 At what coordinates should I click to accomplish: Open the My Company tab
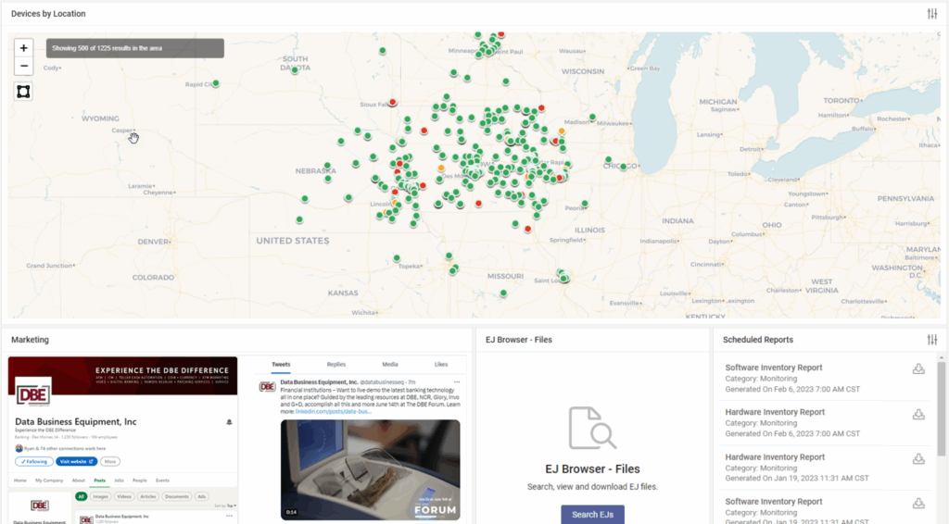pyautogui.click(x=49, y=480)
